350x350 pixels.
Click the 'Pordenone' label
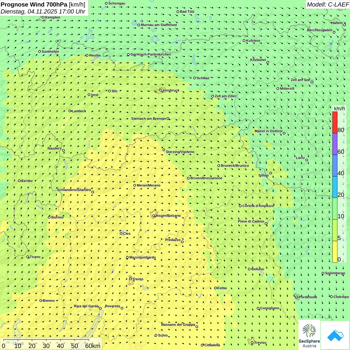[308, 297]
